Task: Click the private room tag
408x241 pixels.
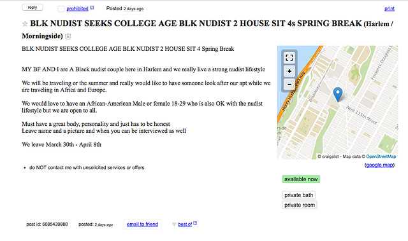Action: click(x=300, y=205)
